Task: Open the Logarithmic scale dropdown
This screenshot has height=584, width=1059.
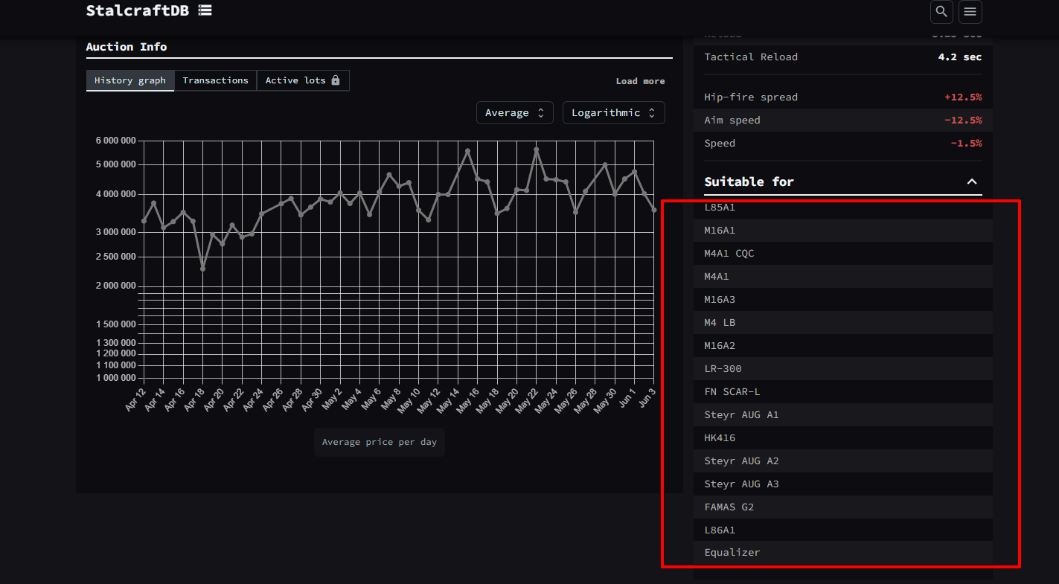Action: click(614, 113)
